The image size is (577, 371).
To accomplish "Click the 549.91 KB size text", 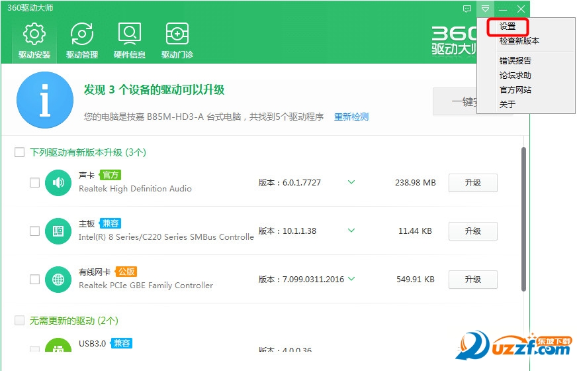I will click(x=416, y=280).
